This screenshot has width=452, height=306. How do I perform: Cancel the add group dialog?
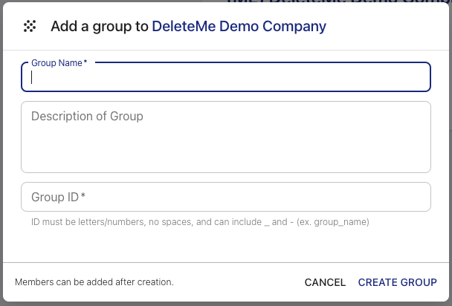point(325,282)
